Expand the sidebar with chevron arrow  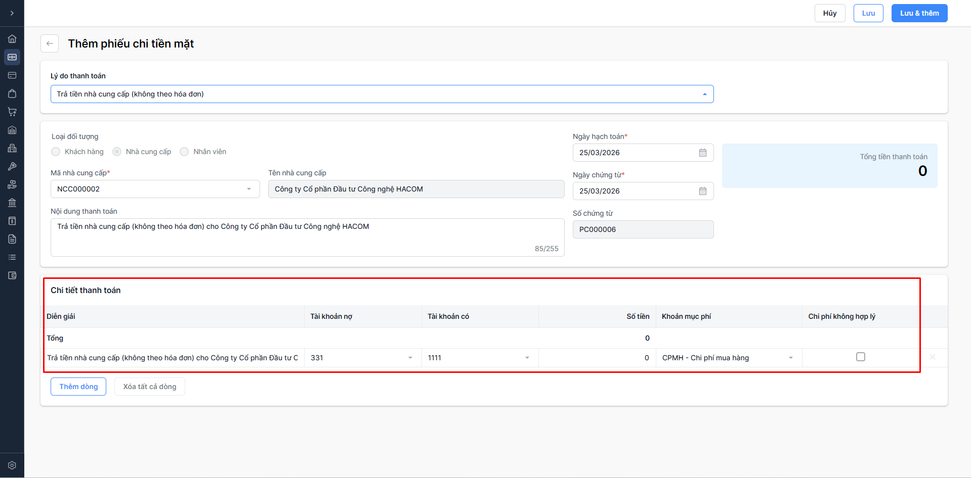coord(12,13)
